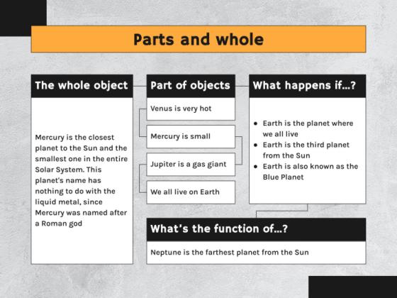Click the 'Jupiter is a gas giant' box

(x=191, y=165)
